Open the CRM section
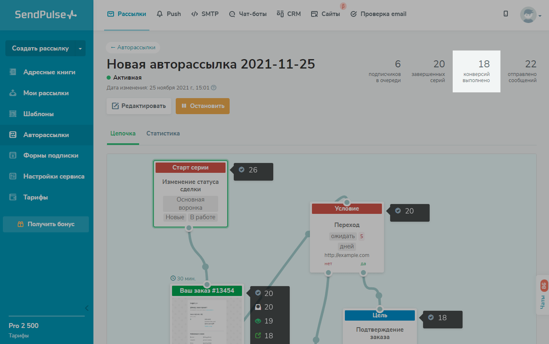Viewport: 549px width, 344px height. coord(288,14)
